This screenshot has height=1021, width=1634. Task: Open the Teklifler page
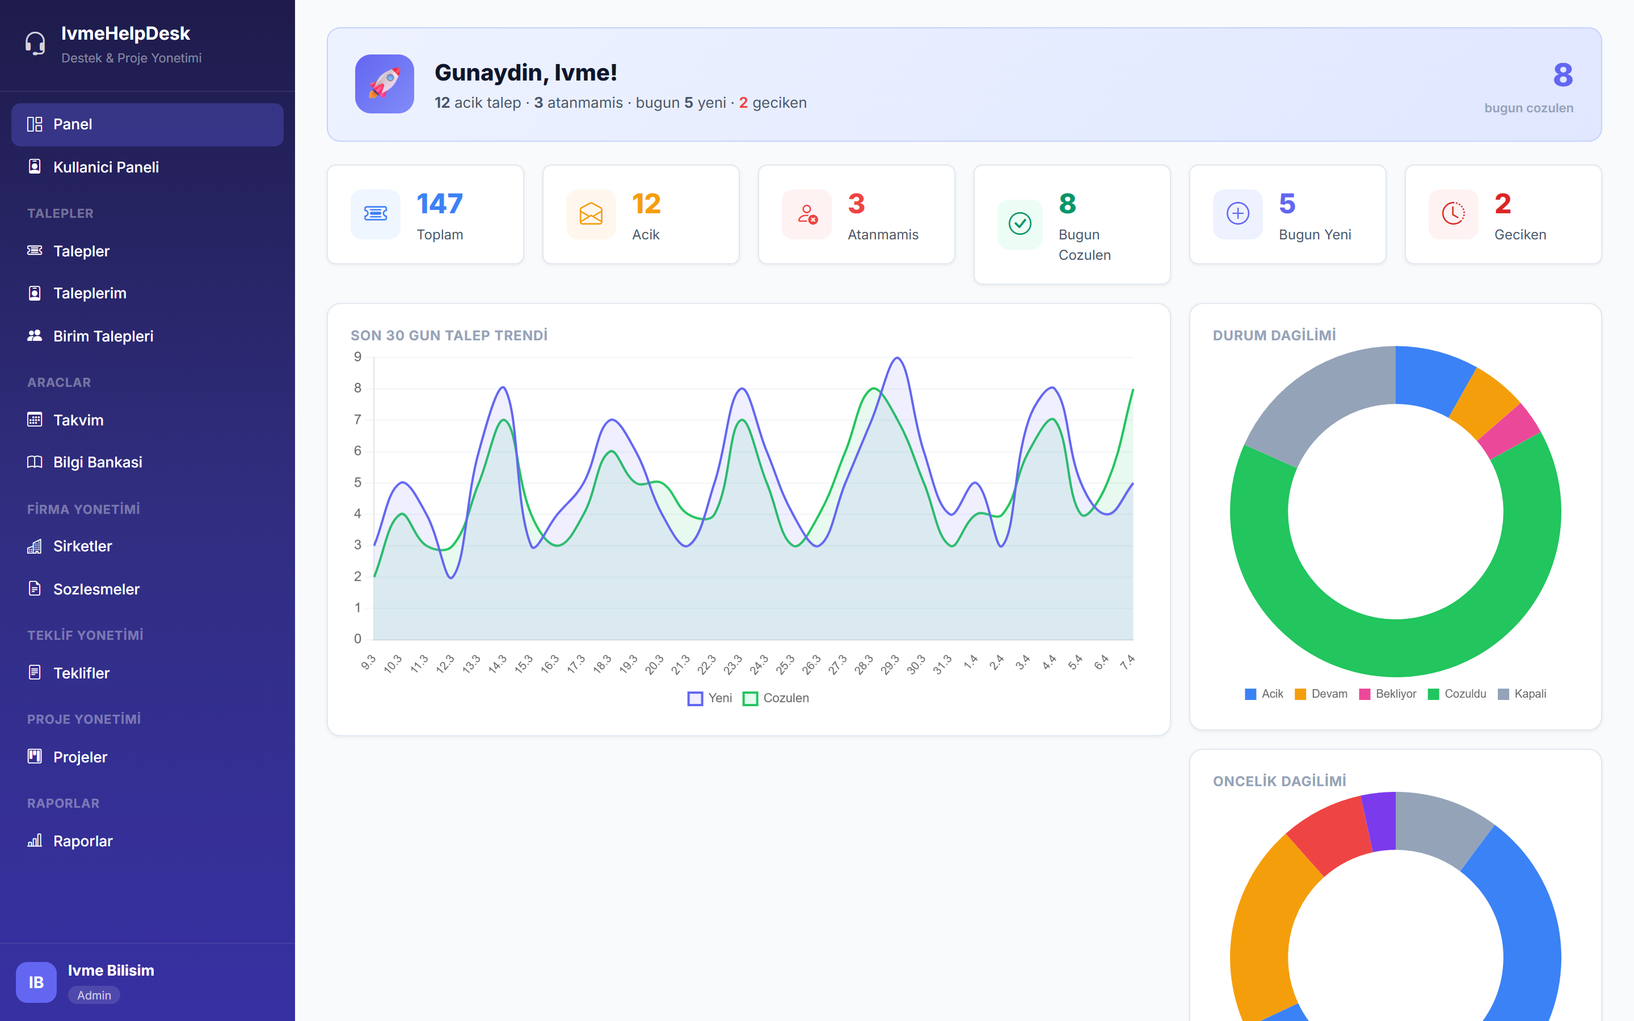click(81, 673)
